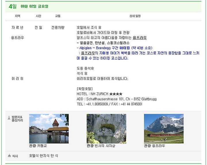
Task: Click the 교통 column header
Action: click(x=58, y=16)
